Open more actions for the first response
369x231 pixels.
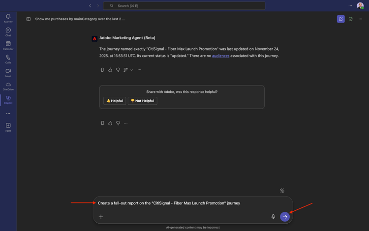139,70
